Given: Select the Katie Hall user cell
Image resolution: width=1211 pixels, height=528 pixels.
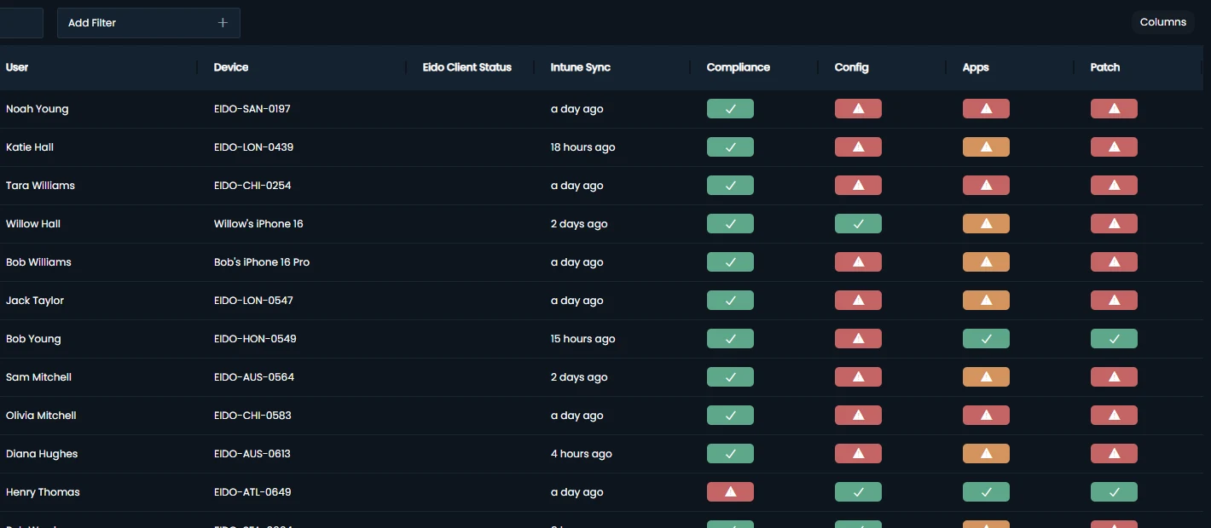Looking at the screenshot, I should click(x=30, y=147).
